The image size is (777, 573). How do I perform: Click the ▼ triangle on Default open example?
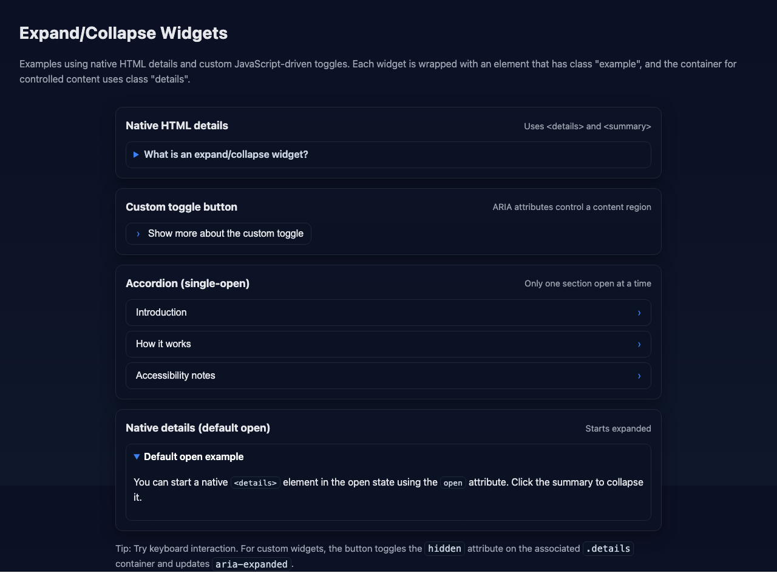(x=137, y=456)
